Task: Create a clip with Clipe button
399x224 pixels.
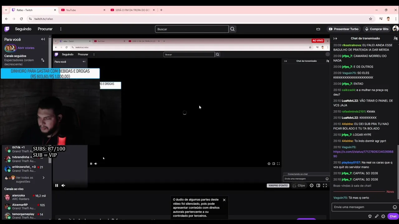Action: (x=299, y=185)
